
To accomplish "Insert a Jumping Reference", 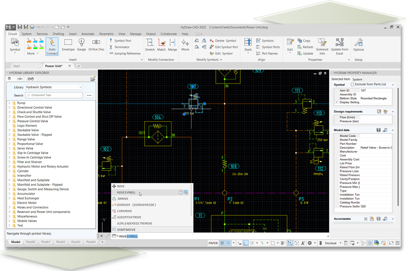I will [125, 53].
